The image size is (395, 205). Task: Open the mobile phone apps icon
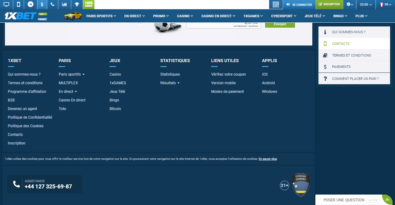pyautogui.click(x=19, y=4)
